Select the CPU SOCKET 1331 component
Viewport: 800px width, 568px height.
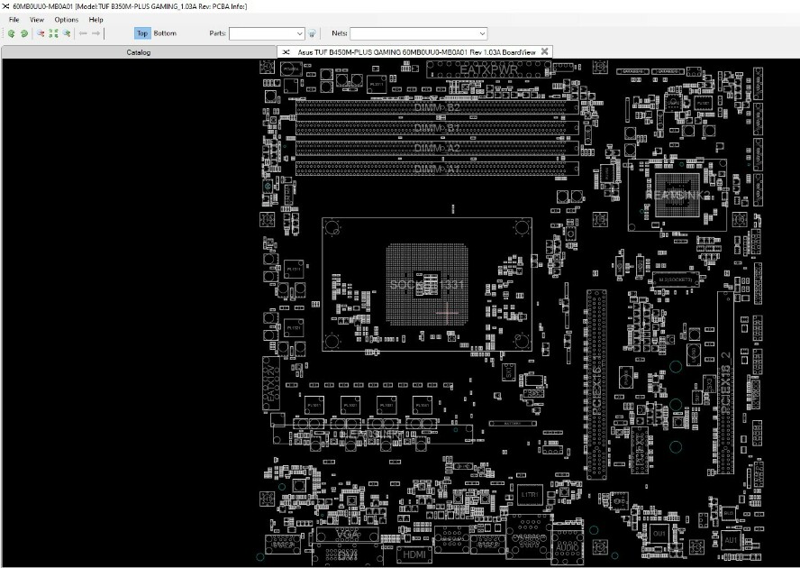(427, 285)
